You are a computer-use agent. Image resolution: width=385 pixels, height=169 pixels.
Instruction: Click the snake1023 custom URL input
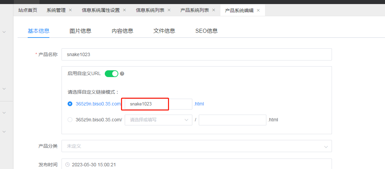pyautogui.click(x=157, y=104)
